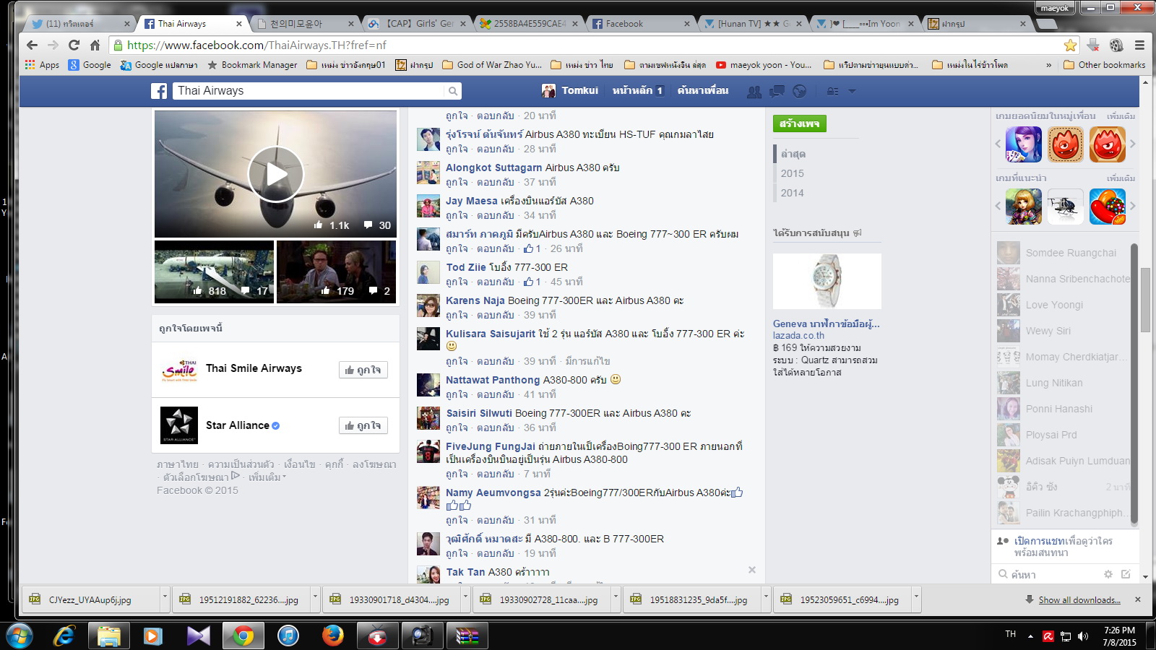
Task: Open Facebook privacy shortcuts icon
Action: tap(832, 92)
